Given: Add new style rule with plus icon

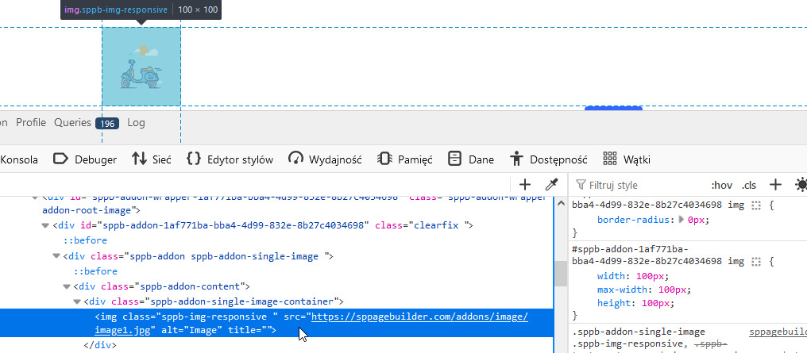Looking at the screenshot, I should click(776, 185).
